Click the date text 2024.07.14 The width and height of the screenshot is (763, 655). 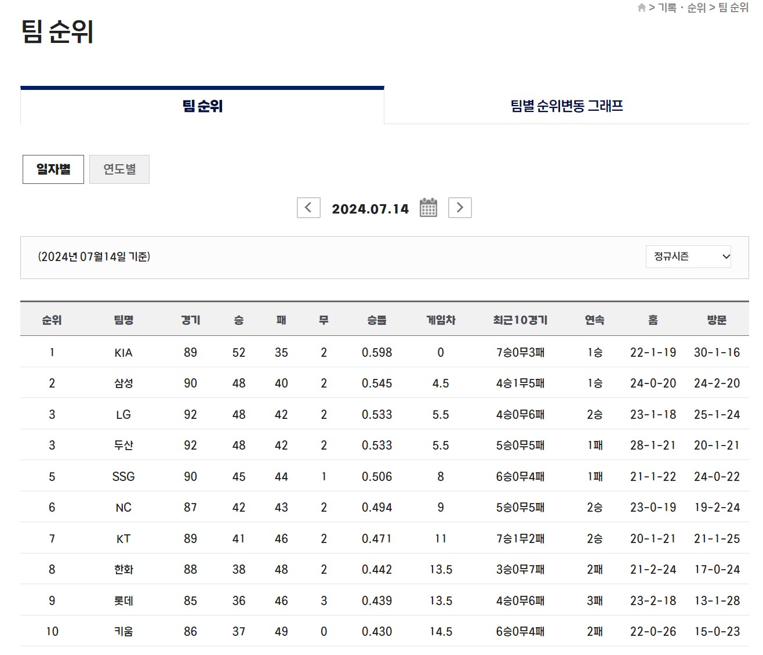370,209
